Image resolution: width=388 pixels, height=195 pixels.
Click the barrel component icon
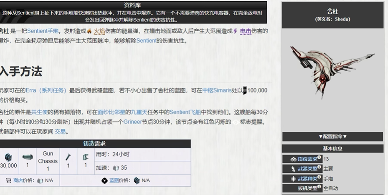tap(28, 157)
